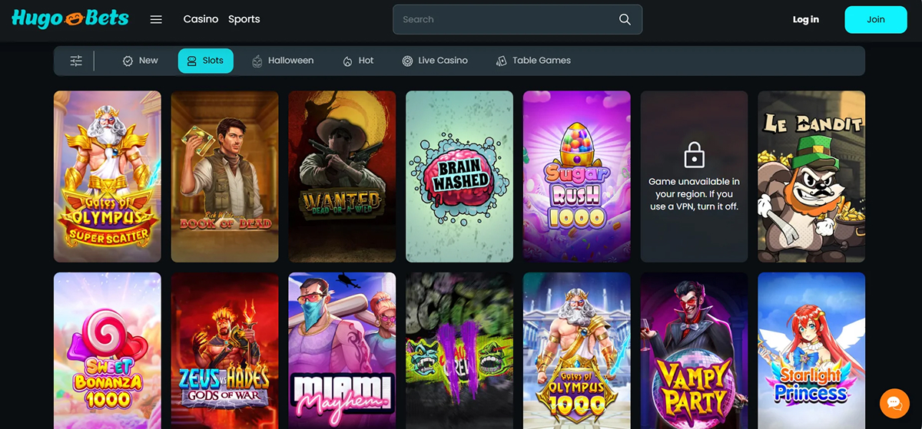Screen dimensions: 922x429
Task: Show the New games category
Action: (x=140, y=61)
